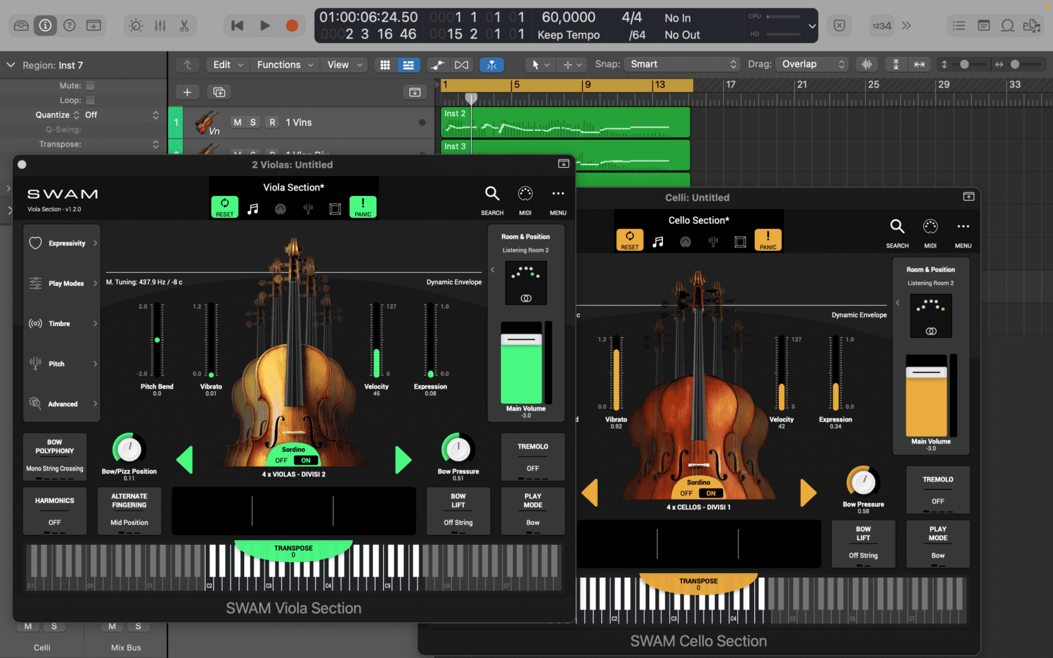1053x658 pixels.
Task: Click the RESET button in the Cello Section header
Action: coord(629,239)
